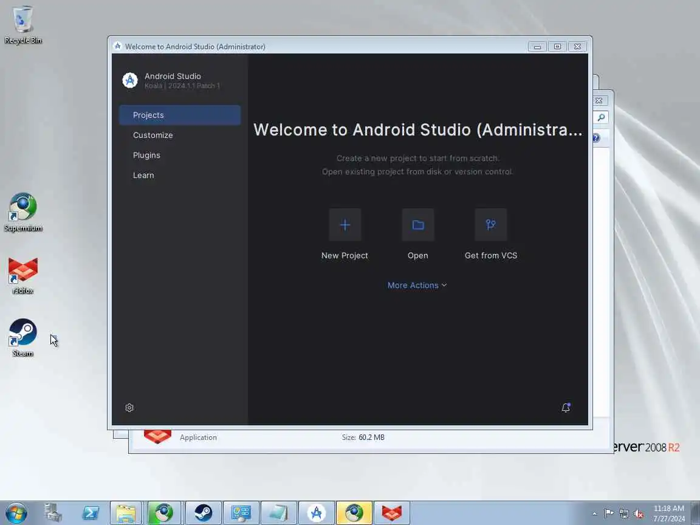Click the muted volume tray icon
This screenshot has height=525, width=700.
pos(639,514)
